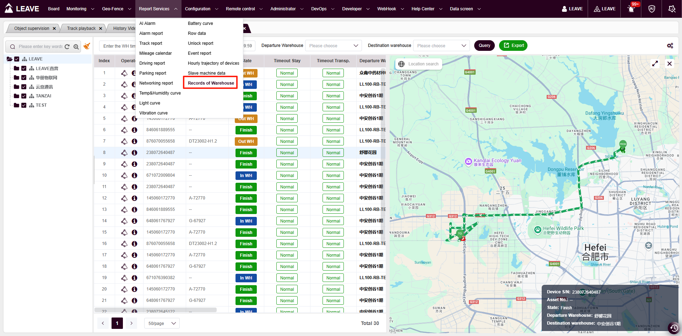Open table column settings gears icon
This screenshot has height=336, width=682.
pos(670,46)
